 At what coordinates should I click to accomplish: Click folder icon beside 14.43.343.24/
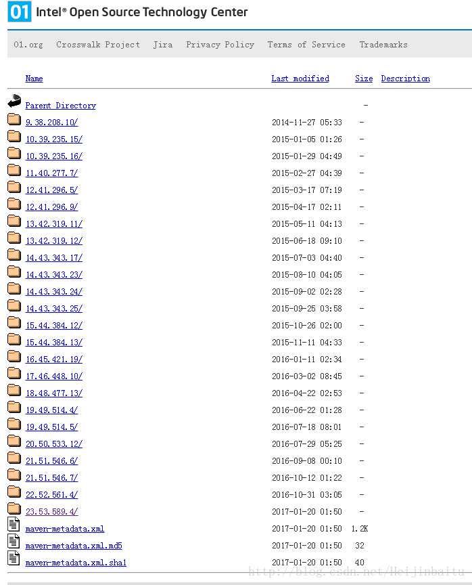click(14, 288)
